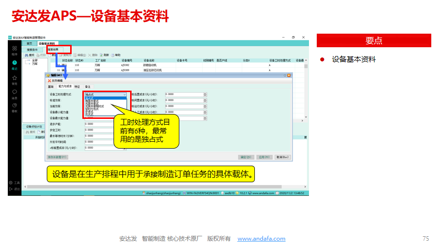
Task: Switch to the 搜索条件 tab
Action: [32, 50]
